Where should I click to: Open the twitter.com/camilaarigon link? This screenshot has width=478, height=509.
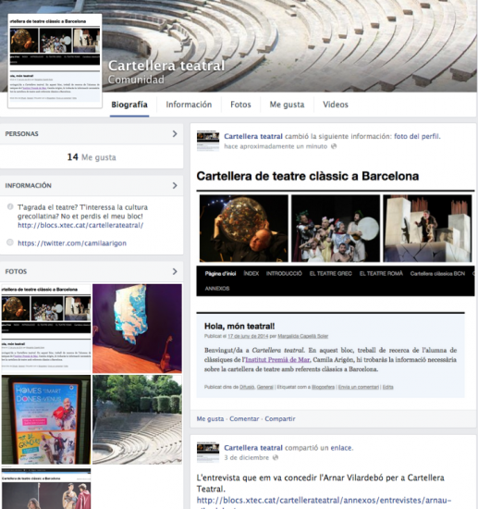click(72, 243)
